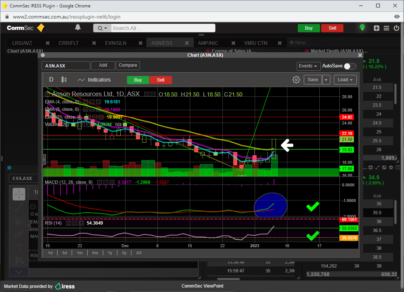Click the chart toolbar Buy button
Viewport: 404px width, 292px height.
pos(138,80)
